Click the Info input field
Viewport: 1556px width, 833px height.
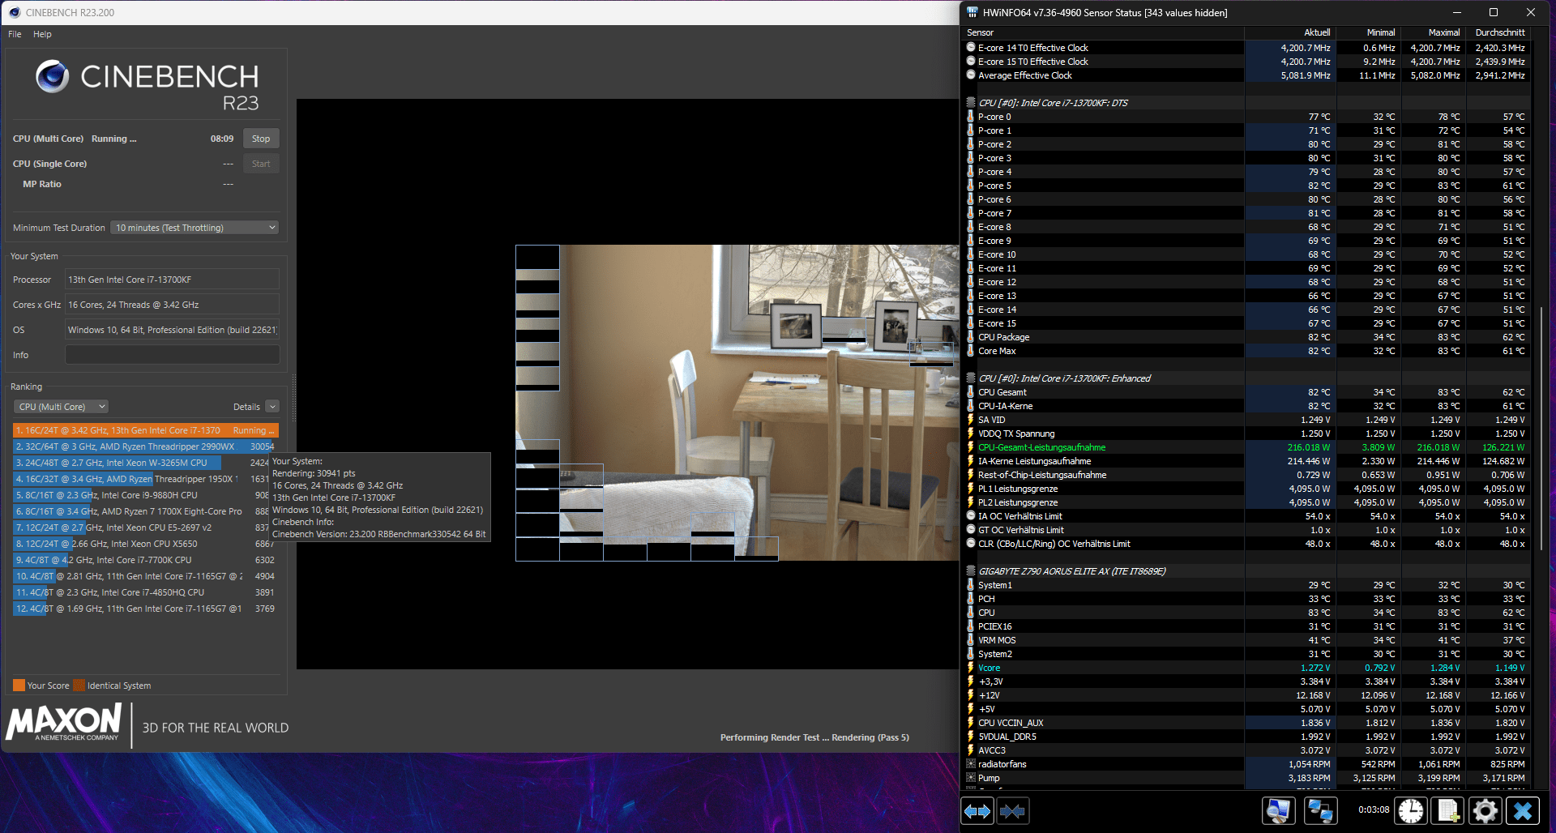(172, 355)
